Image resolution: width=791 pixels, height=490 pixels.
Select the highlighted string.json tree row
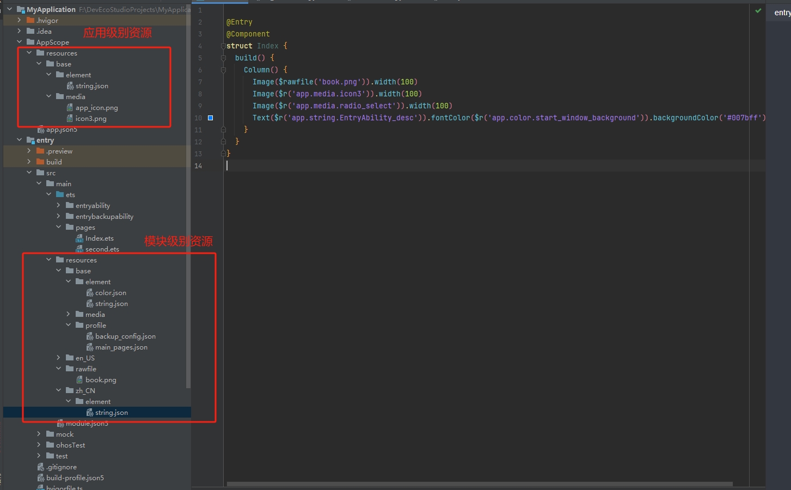pyautogui.click(x=97, y=412)
